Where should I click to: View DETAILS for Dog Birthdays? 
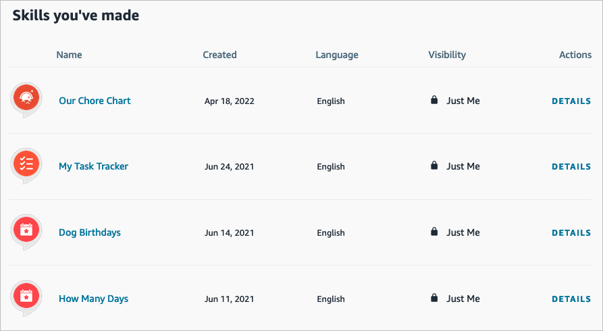coord(571,233)
